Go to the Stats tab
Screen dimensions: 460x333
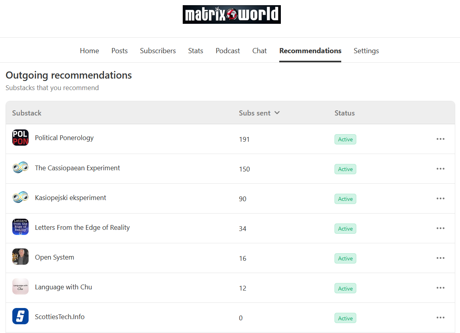coord(195,51)
